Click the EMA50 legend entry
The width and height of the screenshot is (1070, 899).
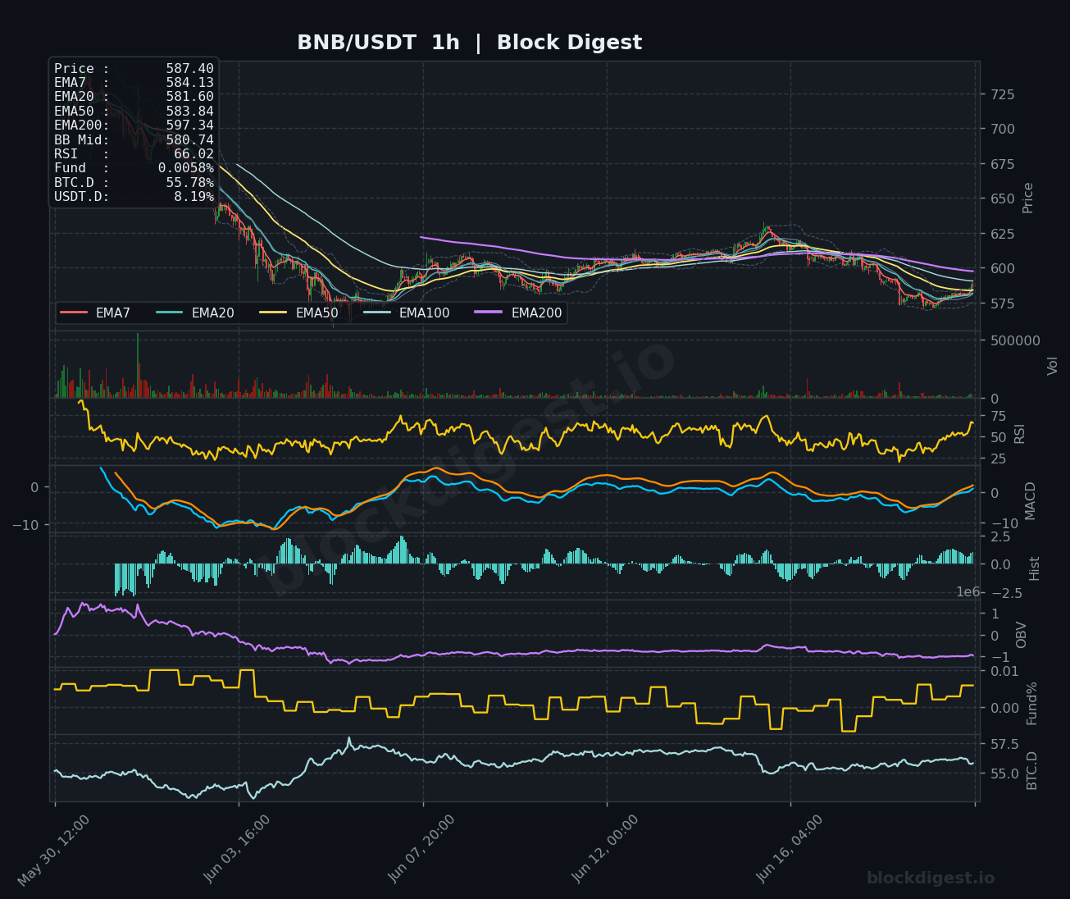[298, 313]
